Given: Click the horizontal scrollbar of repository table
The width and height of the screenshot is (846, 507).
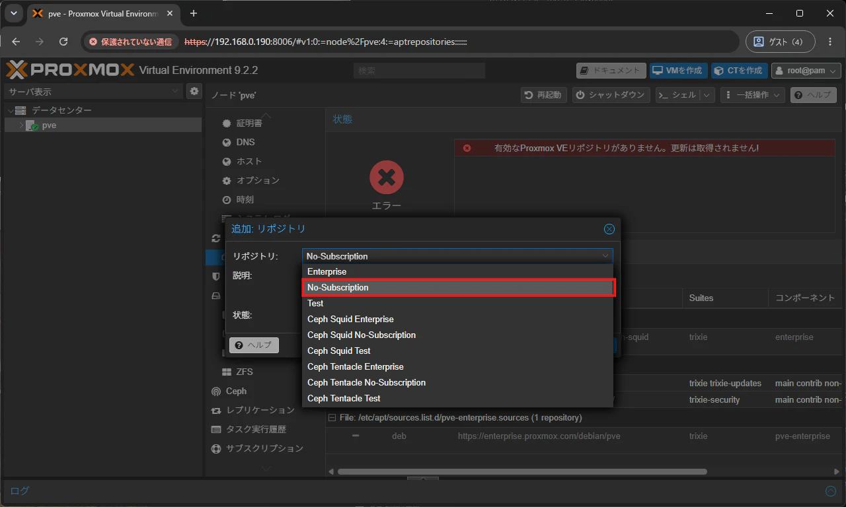Looking at the screenshot, I should point(522,471).
